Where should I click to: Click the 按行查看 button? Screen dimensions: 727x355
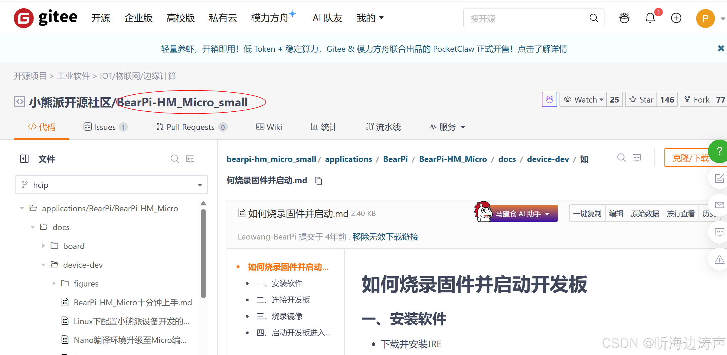pos(681,213)
